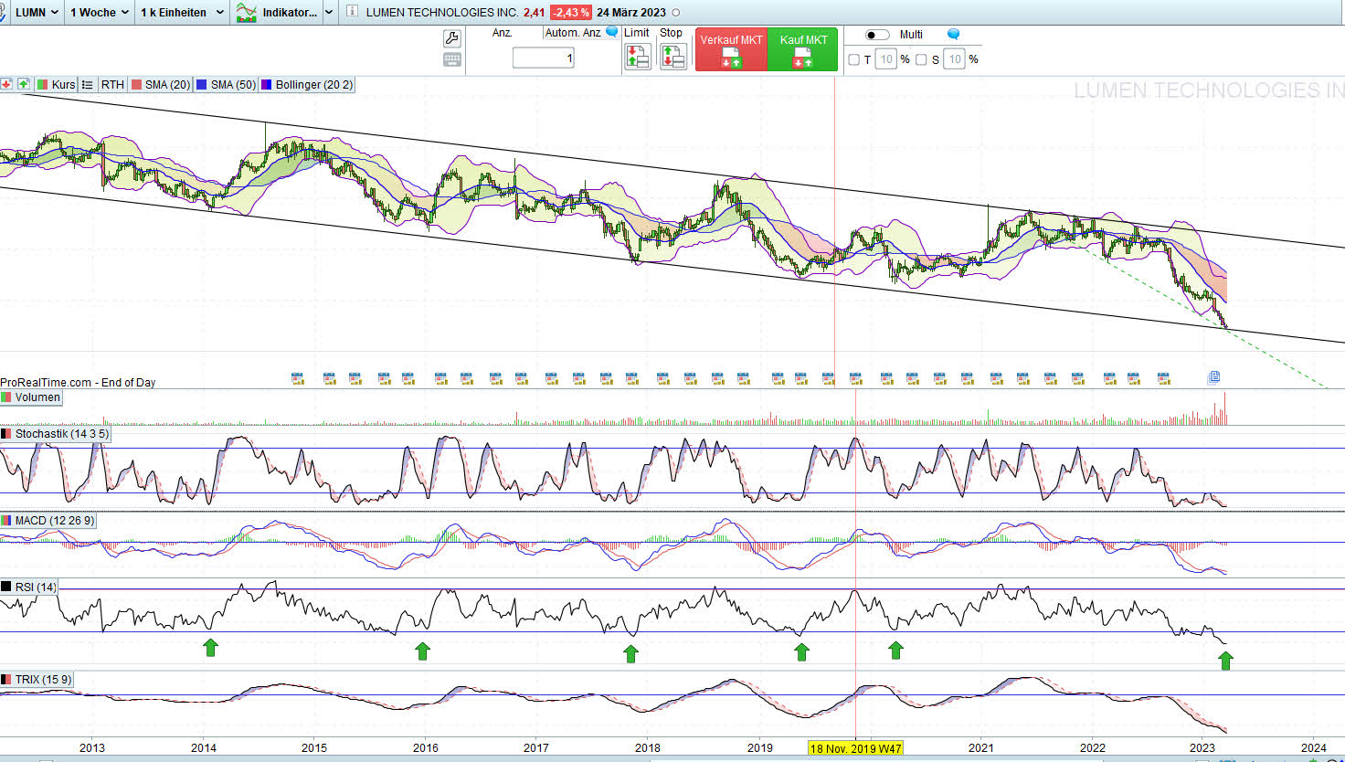Enable the T percent checkbox

coord(854,59)
